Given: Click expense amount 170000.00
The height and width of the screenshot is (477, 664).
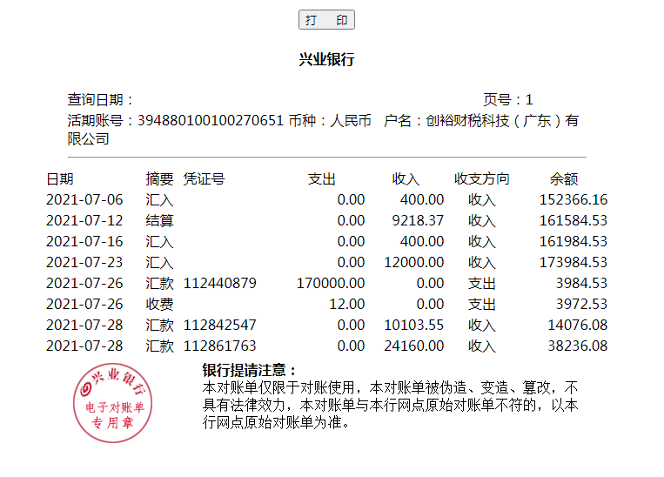Looking at the screenshot, I should coord(331,283).
